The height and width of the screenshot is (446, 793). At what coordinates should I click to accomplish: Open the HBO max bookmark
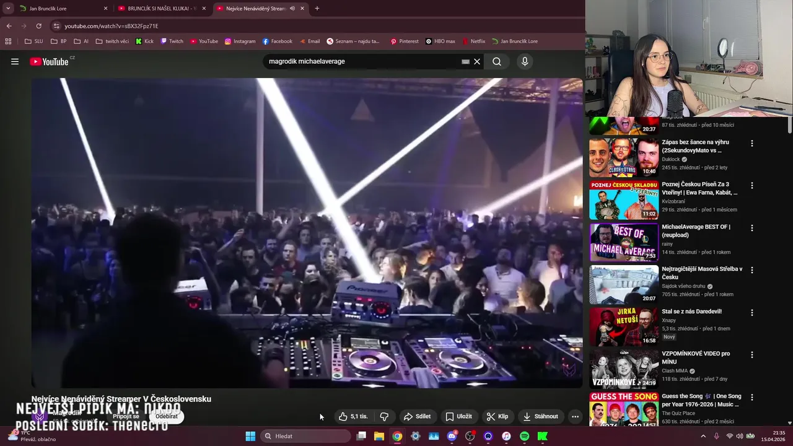coord(440,42)
